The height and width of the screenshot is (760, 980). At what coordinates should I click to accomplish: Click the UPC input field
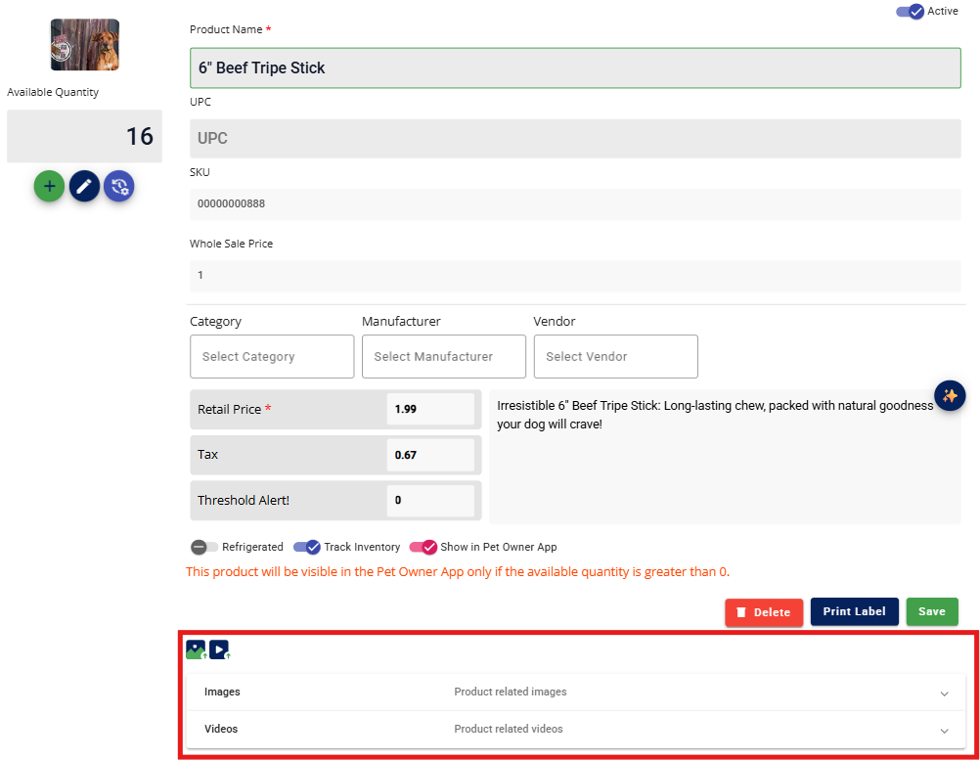pos(575,139)
